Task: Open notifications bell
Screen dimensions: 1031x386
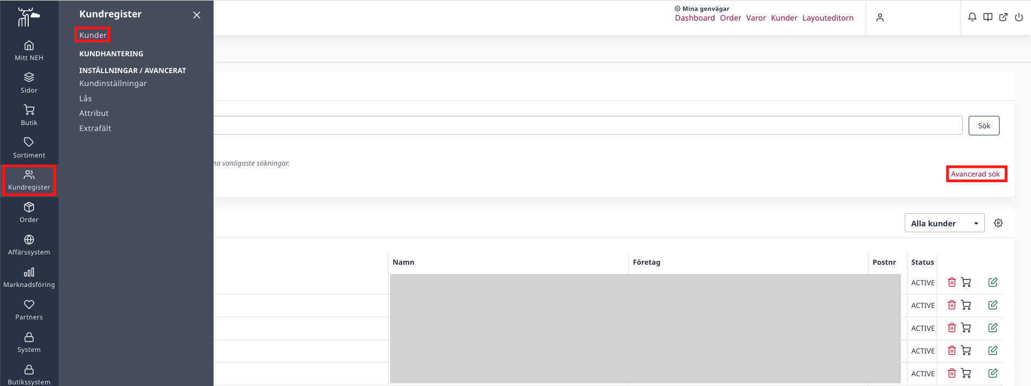Action: click(972, 17)
